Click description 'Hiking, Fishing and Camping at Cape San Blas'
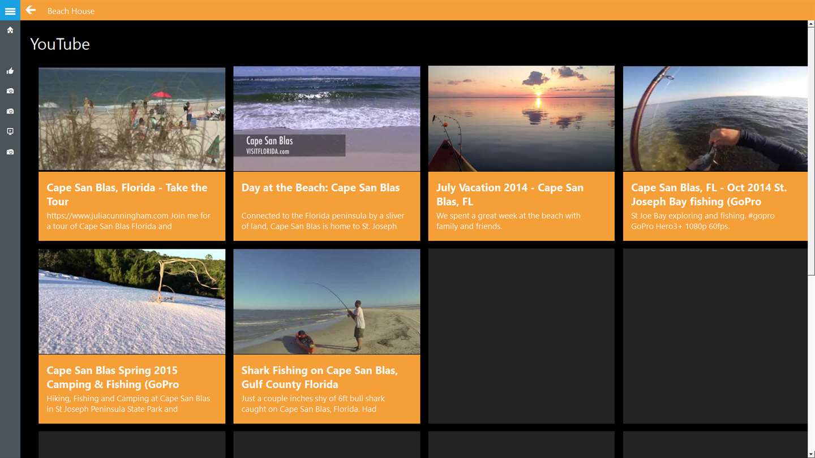Screen dimensions: 815x458 point(128,404)
